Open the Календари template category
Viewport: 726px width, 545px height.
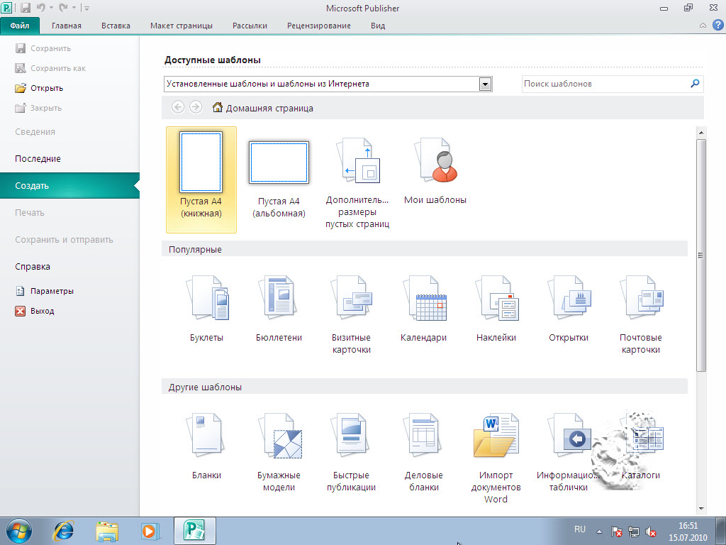424,308
